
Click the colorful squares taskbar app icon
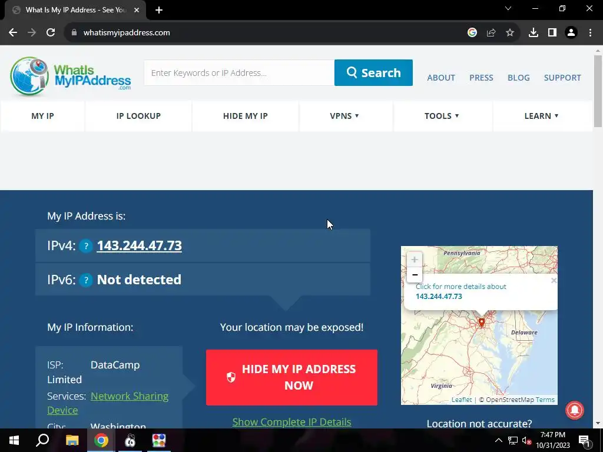pyautogui.click(x=159, y=440)
